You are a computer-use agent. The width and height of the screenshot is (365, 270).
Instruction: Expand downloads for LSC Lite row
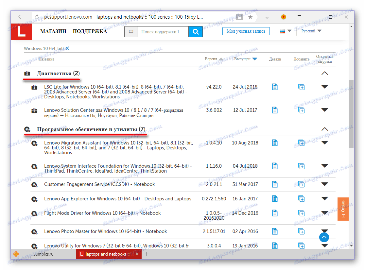324,87
